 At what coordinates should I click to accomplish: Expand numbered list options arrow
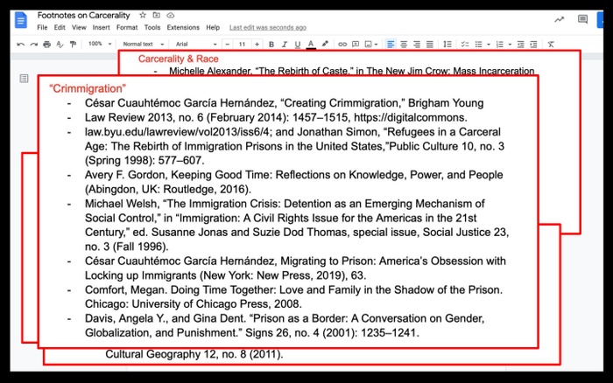click(510, 45)
